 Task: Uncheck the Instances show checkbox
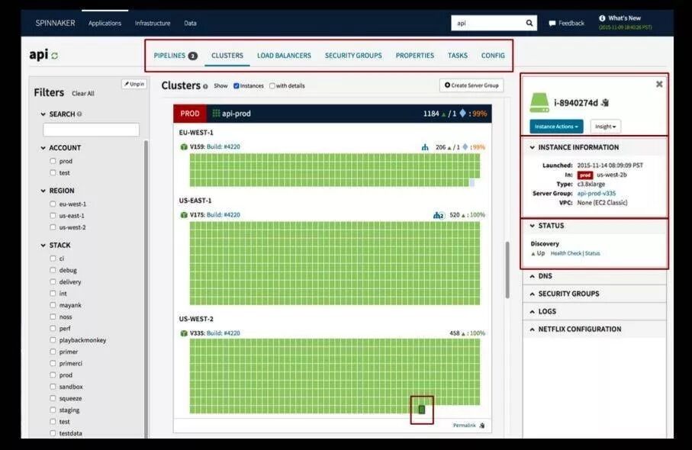[236, 86]
